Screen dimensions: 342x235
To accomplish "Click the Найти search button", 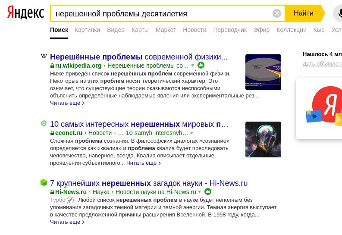I will coord(304,13).
